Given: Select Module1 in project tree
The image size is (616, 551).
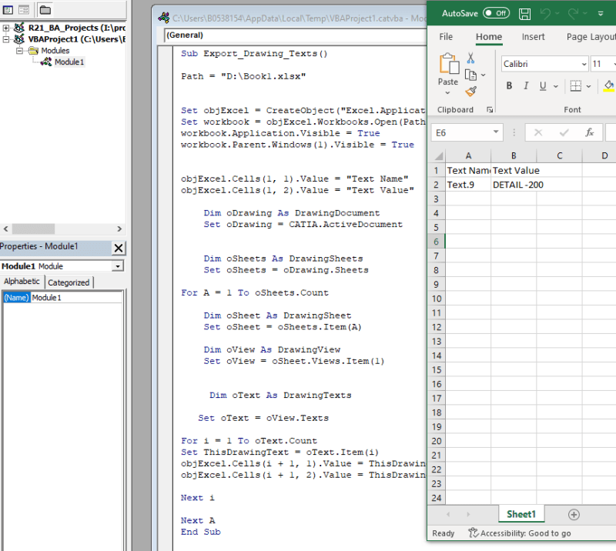Looking at the screenshot, I should tap(69, 62).
